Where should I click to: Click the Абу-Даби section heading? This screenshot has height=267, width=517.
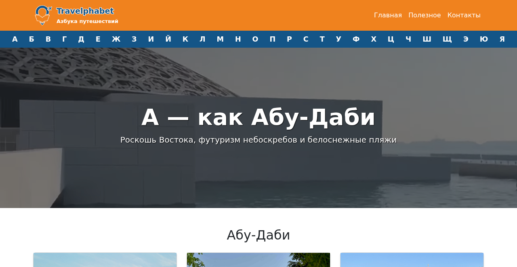(258, 234)
